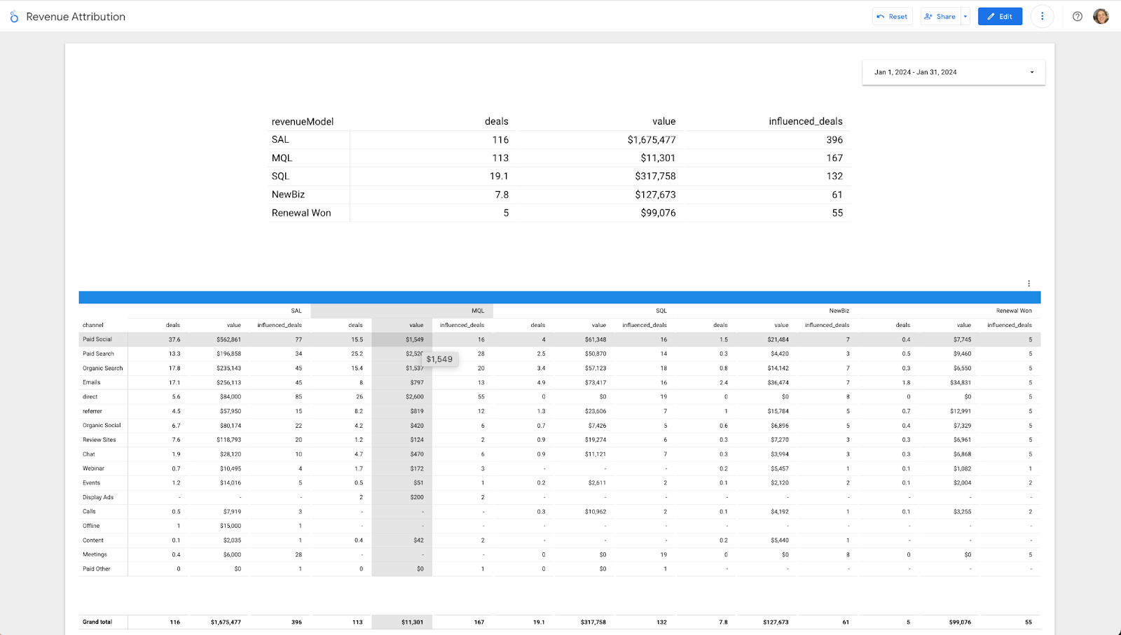The height and width of the screenshot is (635, 1121).
Task: Select the Paid Social channel row
Action: [x=560, y=340]
